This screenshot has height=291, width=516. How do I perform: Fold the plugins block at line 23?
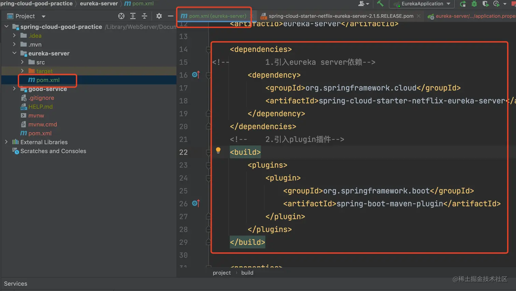pyautogui.click(x=208, y=165)
